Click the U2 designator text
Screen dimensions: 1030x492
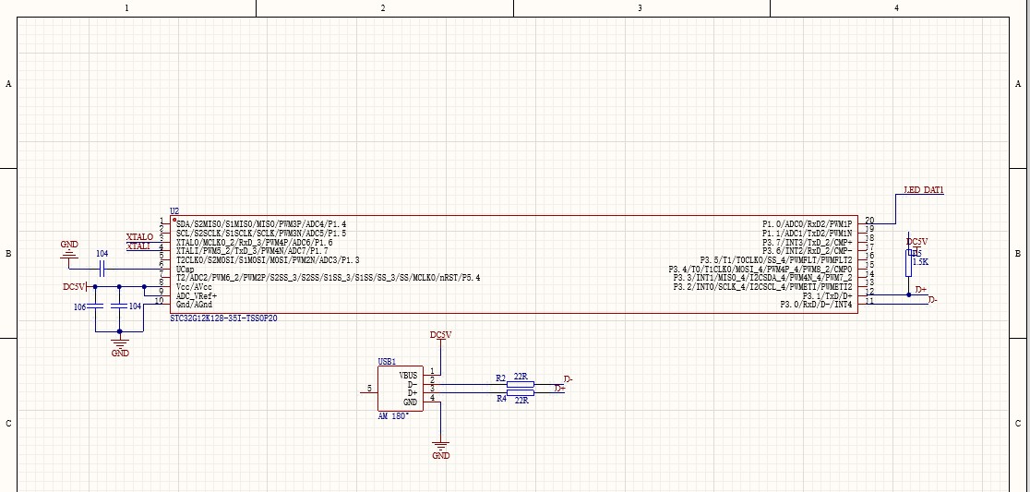pyautogui.click(x=174, y=212)
